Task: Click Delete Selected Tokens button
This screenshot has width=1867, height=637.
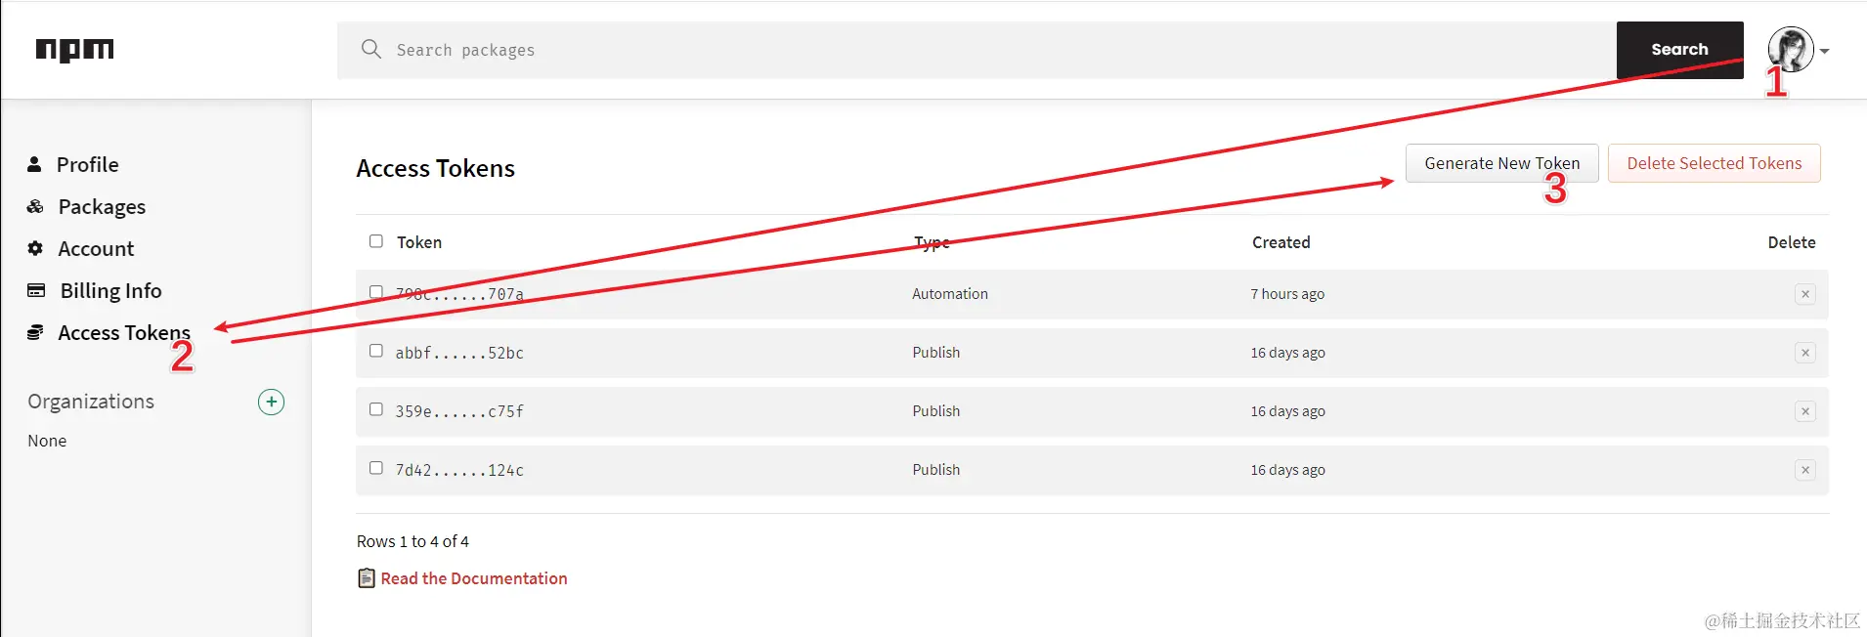Action: (1714, 163)
